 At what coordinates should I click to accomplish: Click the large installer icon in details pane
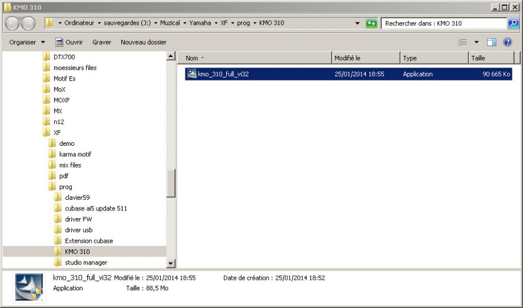(28, 286)
